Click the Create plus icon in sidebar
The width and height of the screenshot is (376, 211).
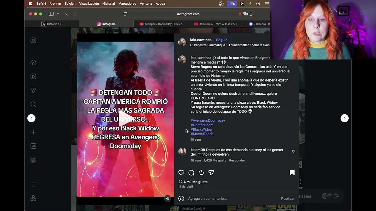click(33, 132)
